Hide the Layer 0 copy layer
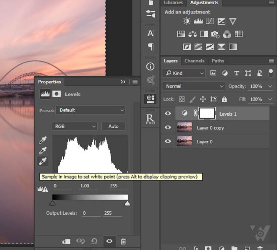This screenshot has height=250, width=277. click(x=168, y=127)
